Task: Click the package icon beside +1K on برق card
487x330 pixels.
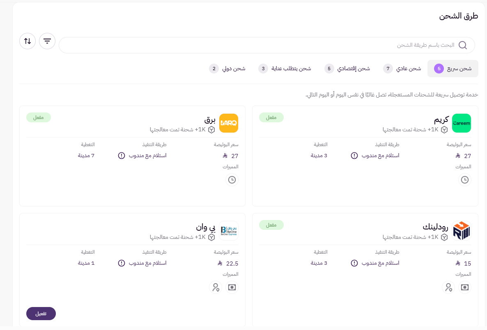Action: [211, 129]
